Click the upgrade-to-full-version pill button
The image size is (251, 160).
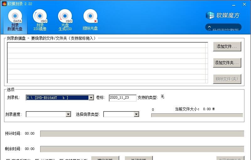coord(223,27)
